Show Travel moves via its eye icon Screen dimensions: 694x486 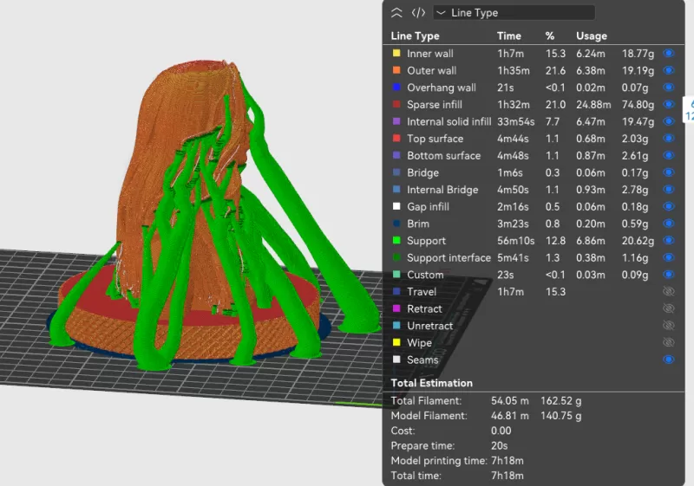(x=668, y=292)
